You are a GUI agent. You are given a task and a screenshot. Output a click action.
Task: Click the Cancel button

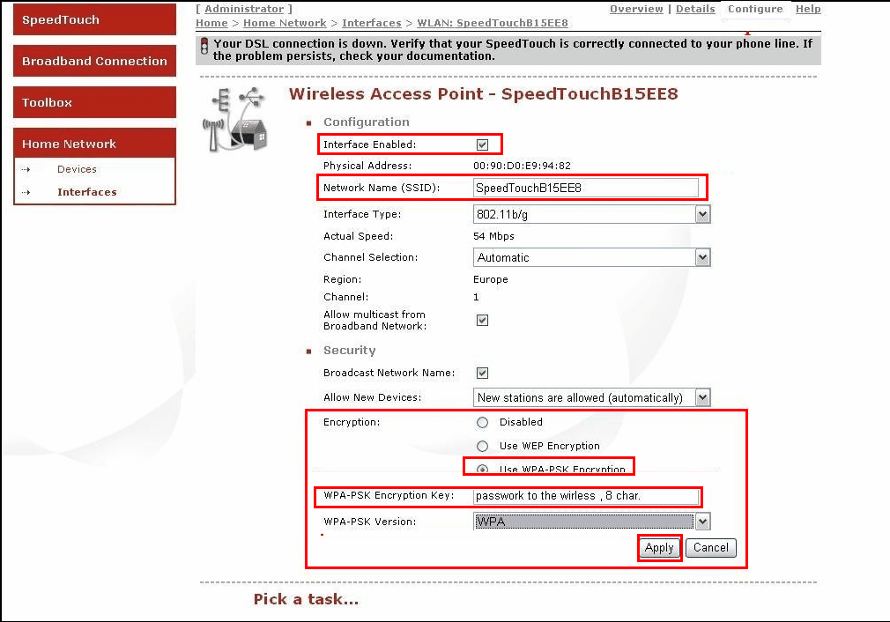[x=710, y=547]
